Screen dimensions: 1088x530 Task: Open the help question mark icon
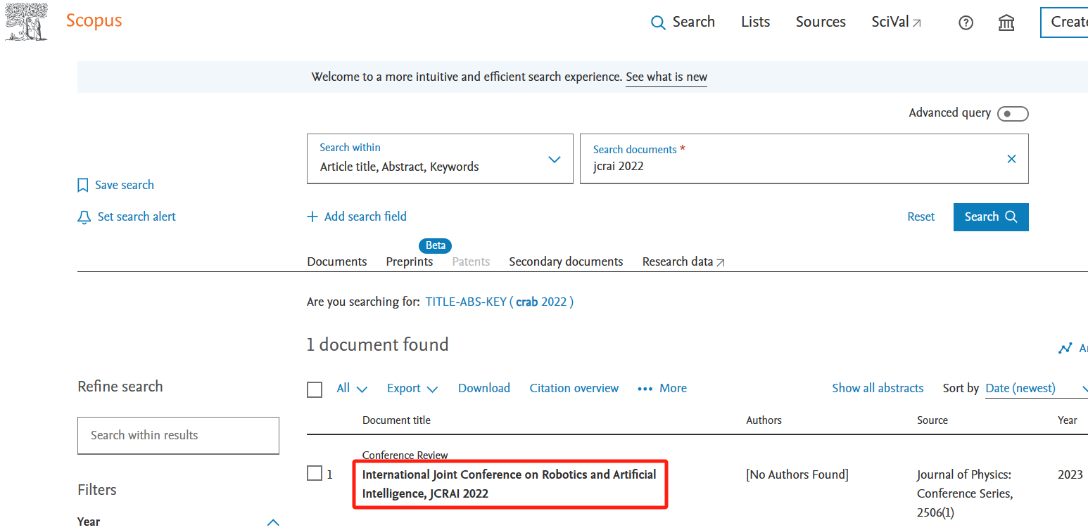966,22
